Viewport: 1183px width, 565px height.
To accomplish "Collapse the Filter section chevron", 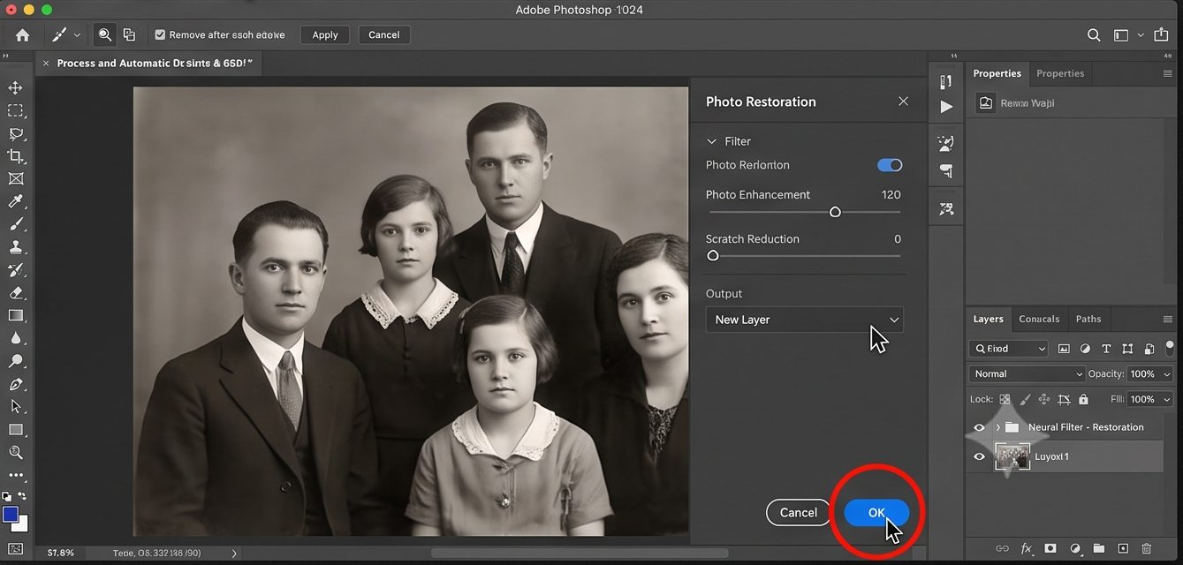I will pyautogui.click(x=712, y=141).
